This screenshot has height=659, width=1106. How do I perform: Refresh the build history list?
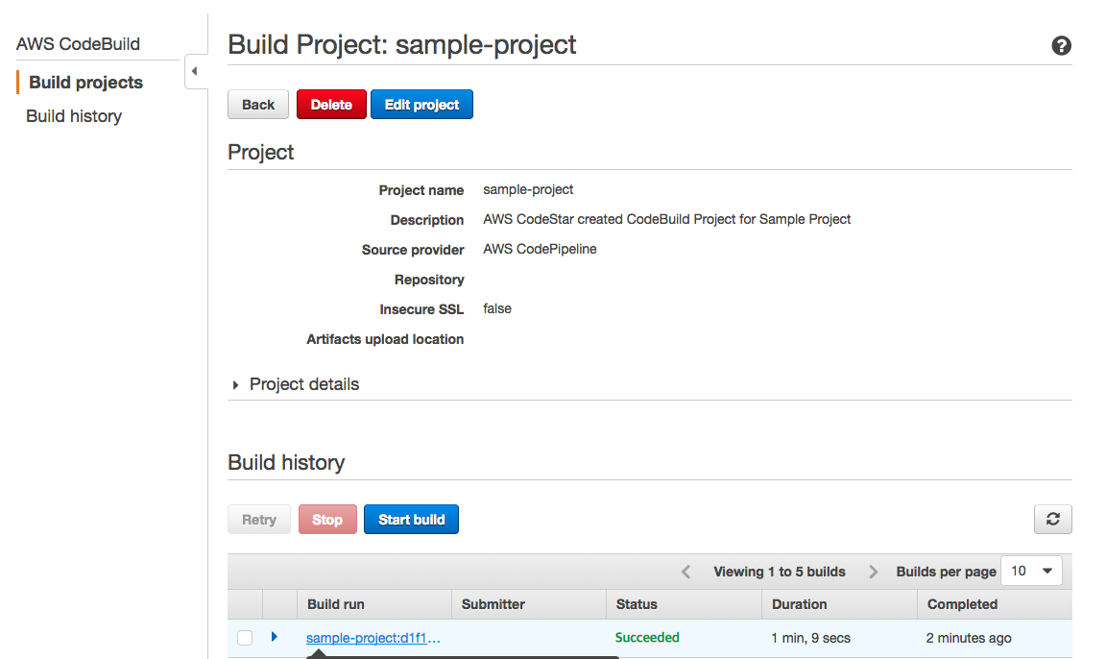coord(1052,520)
